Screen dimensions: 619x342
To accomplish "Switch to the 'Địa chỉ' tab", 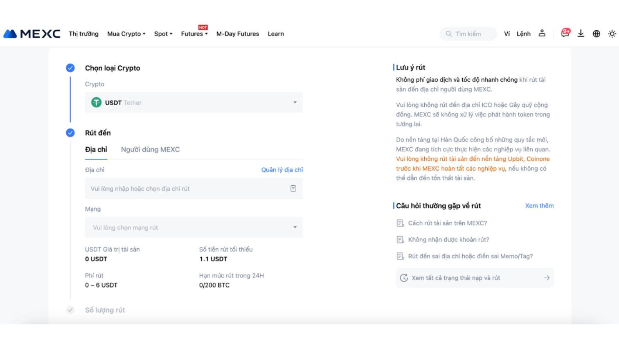I will coord(96,150).
